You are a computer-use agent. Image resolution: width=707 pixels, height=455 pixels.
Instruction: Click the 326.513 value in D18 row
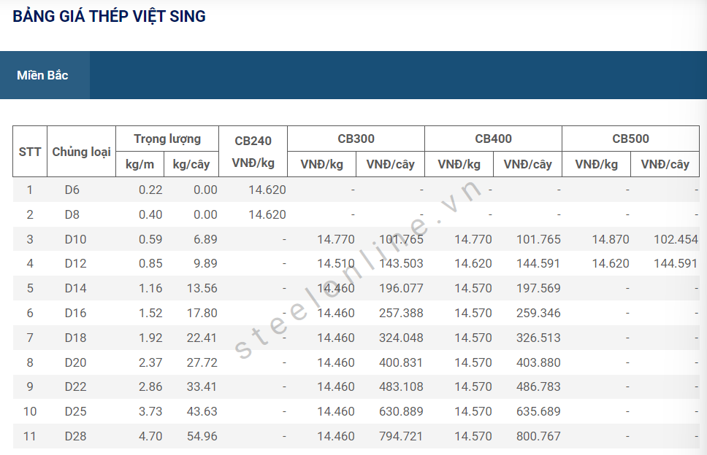point(538,338)
